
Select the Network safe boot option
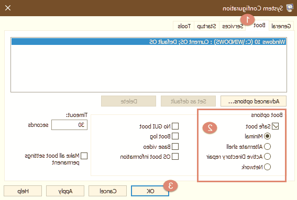pyautogui.click(x=267, y=167)
